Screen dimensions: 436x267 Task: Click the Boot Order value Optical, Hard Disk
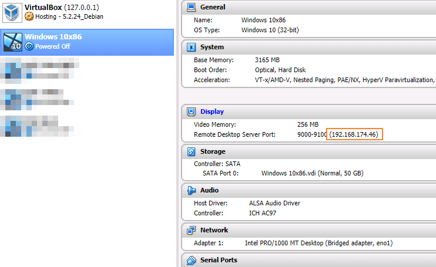pos(280,70)
